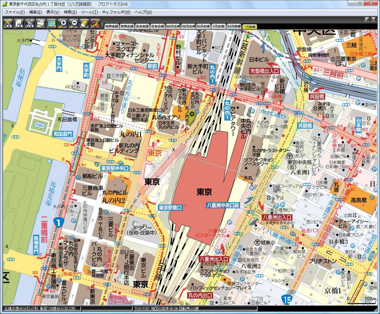
Task: Select the eraser tool
Action: point(85,24)
